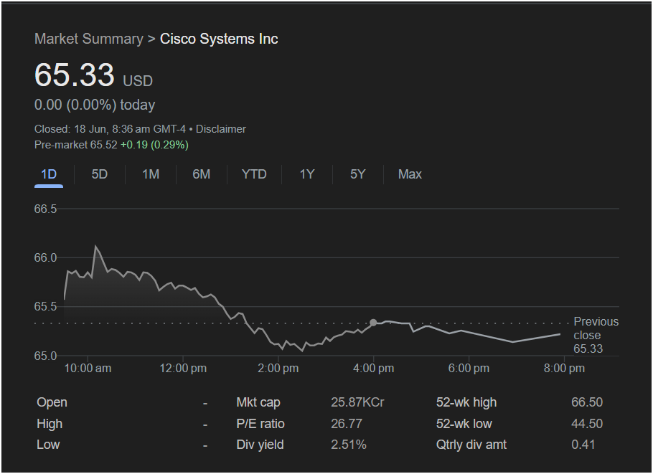Viewport: 653px width, 474px height.
Task: Click the Pre-market 65.52 value
Action: pyautogui.click(x=76, y=145)
